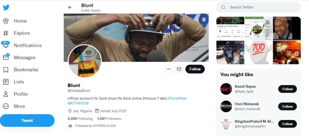Open the @KTFM1039 mention link

[x=78, y=103]
